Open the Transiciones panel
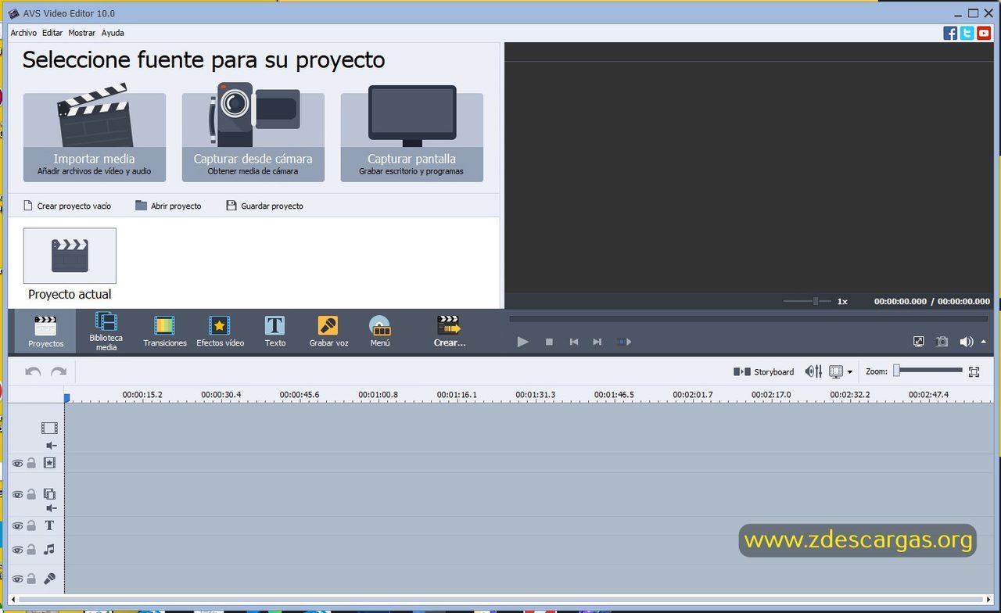The height and width of the screenshot is (613, 1001). click(x=165, y=331)
